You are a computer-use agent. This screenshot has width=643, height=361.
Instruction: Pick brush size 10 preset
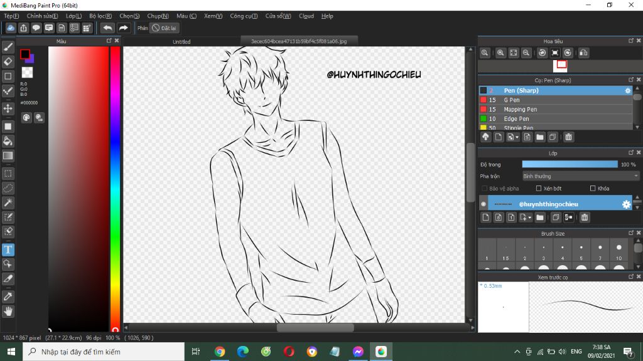619,251
